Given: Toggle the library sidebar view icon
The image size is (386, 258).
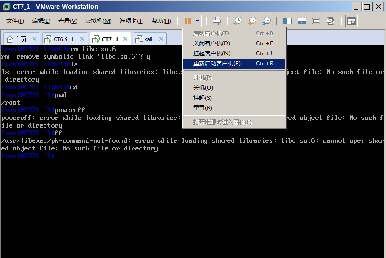Looking at the screenshot, I should click(287, 21).
